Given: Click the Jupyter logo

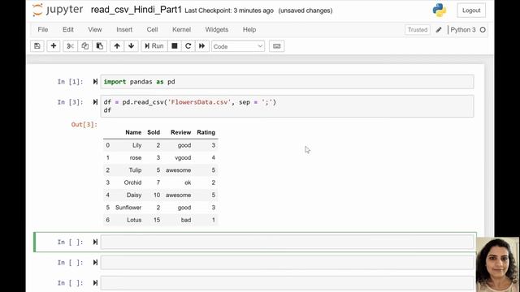Looking at the screenshot, I should [58, 10].
